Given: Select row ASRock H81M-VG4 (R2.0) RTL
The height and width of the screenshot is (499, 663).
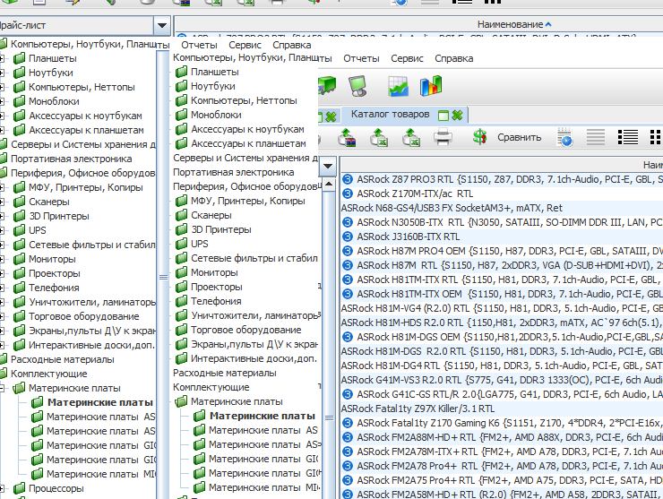Looking at the screenshot, I should (x=502, y=308).
